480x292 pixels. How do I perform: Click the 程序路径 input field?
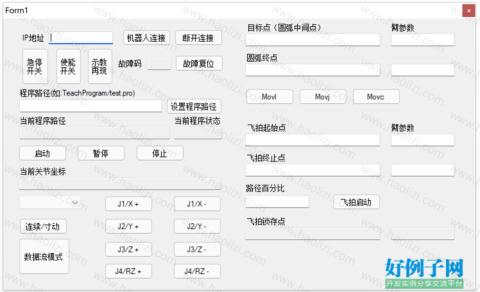(x=91, y=106)
